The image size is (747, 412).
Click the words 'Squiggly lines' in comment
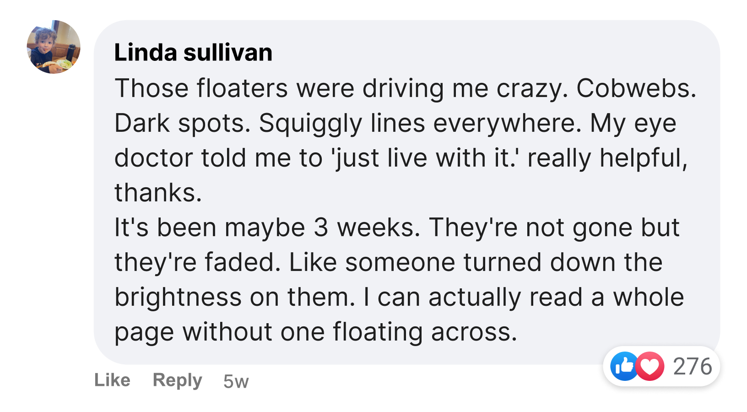click(x=342, y=123)
